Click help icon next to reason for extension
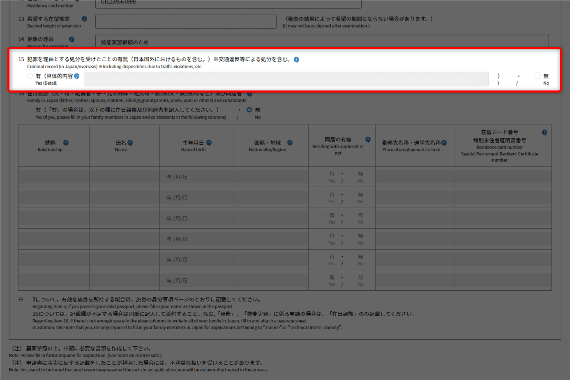The image size is (570, 380). click(72, 39)
